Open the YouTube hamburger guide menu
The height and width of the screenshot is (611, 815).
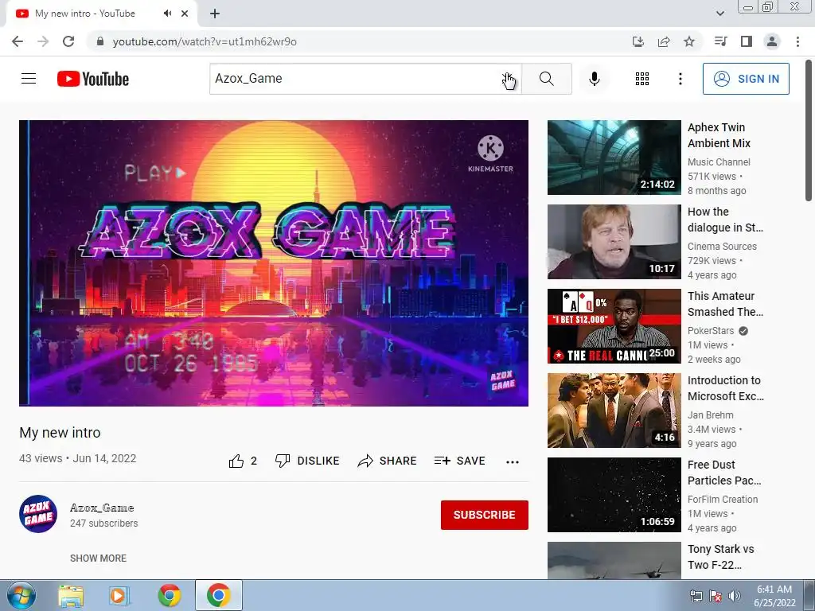(29, 79)
